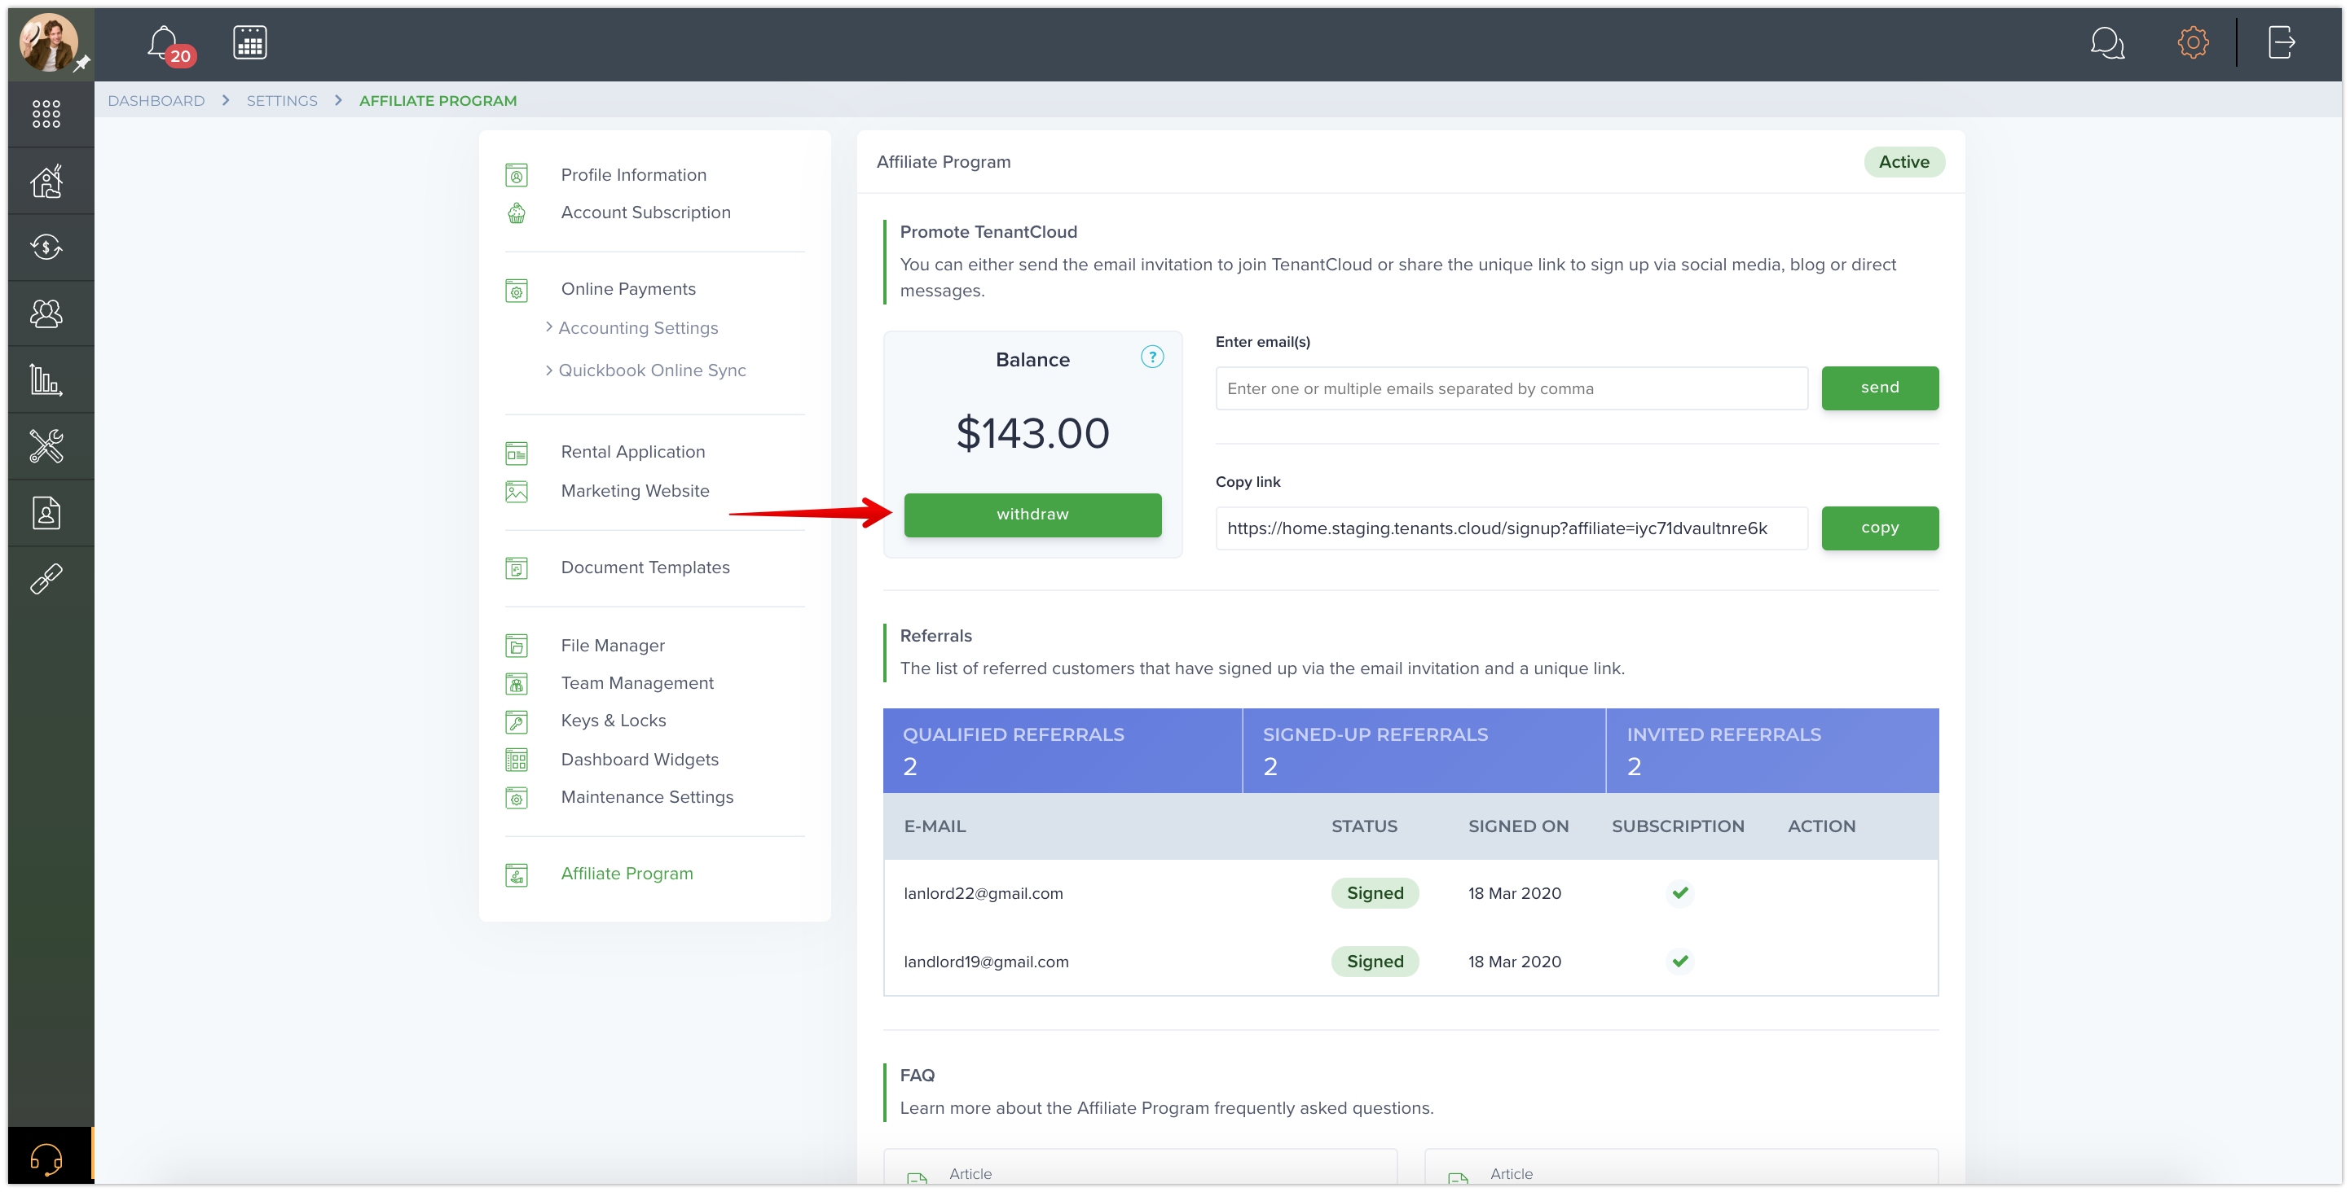2350x1192 pixels.
Task: Open the link chain icon in sidebar
Action: pyautogui.click(x=46, y=579)
